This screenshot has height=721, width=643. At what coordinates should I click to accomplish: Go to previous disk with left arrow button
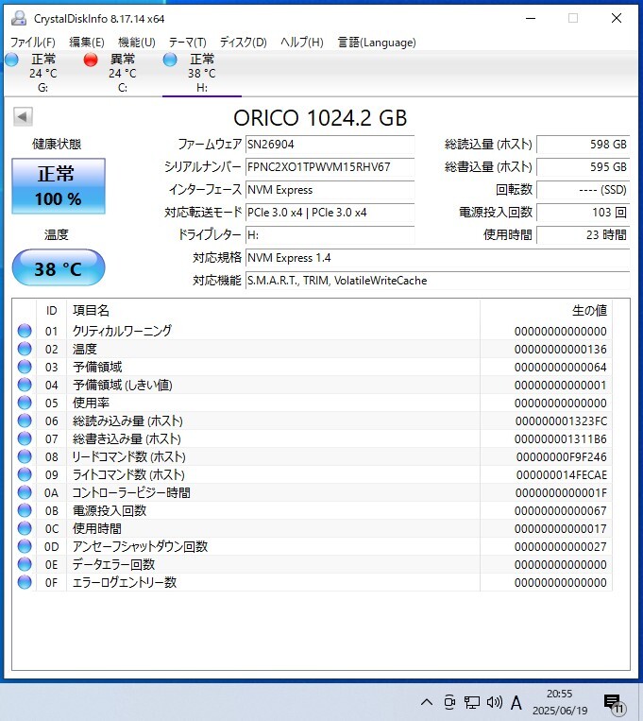pos(23,116)
